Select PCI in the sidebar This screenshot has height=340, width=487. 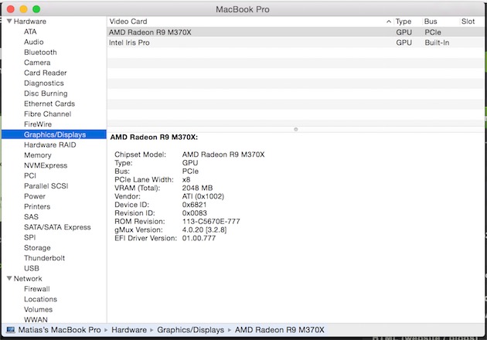tap(30, 175)
